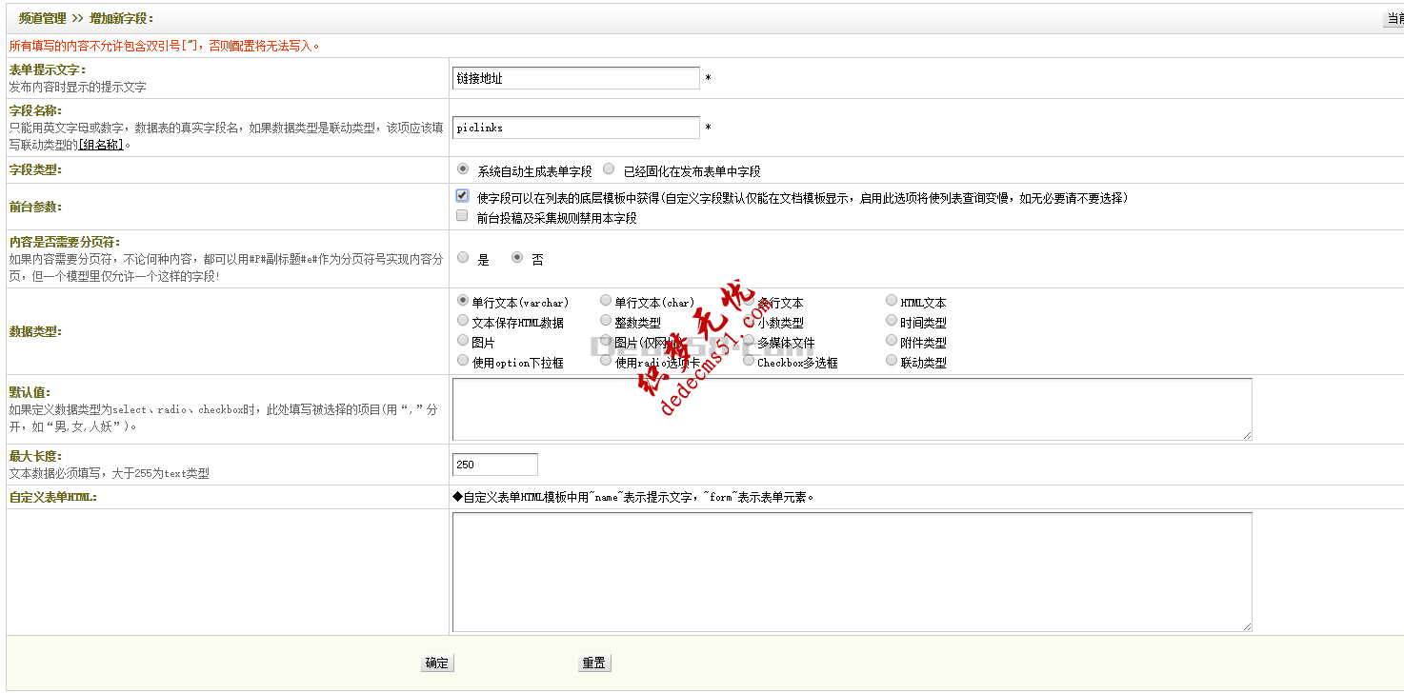Choose 已经固化在发布表单中字段 field type

(x=609, y=168)
